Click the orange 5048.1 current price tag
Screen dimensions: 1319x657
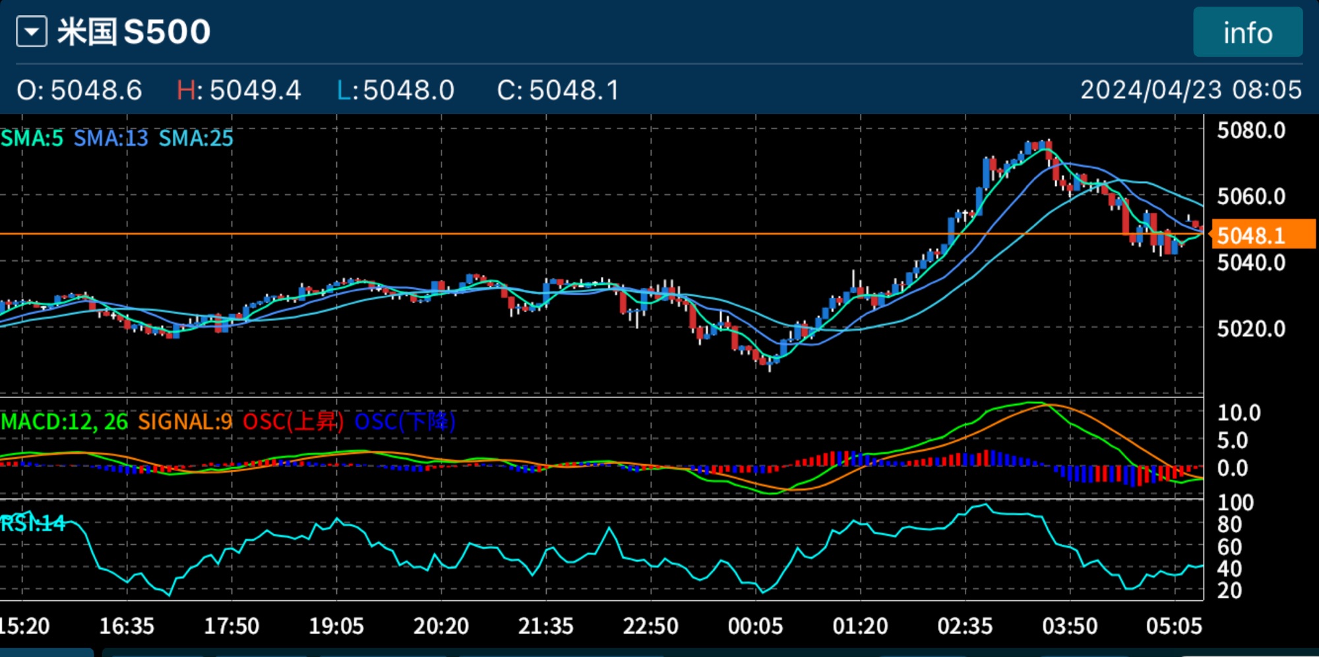coord(1262,235)
